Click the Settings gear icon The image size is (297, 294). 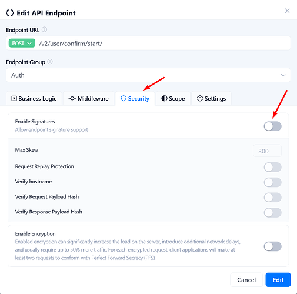[x=200, y=98]
